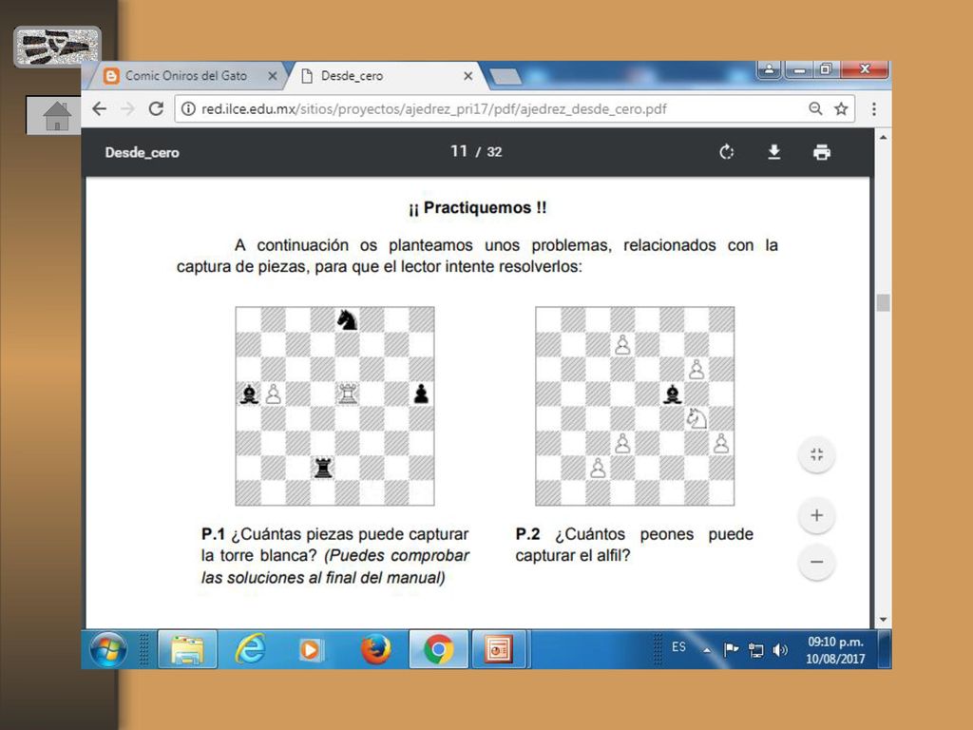Click the Chrome user profile button

click(x=769, y=69)
